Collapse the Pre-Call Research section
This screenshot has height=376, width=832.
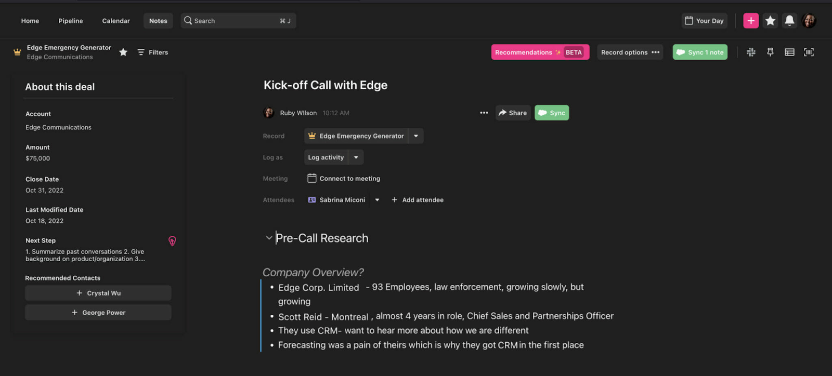tap(269, 238)
